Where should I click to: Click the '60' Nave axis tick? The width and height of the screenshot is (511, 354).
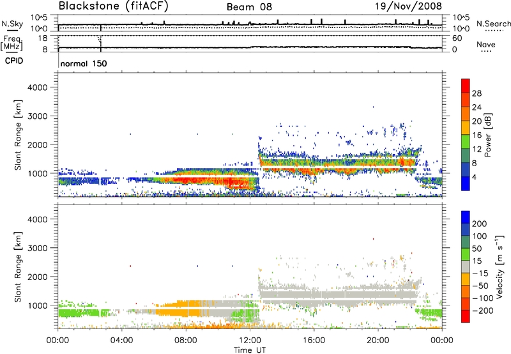click(457, 38)
